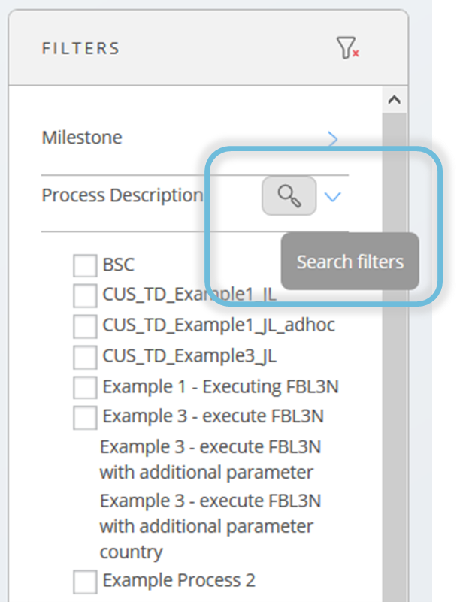The image size is (460, 602).
Task: Toggle the Example Process 2 checkbox
Action: (85, 582)
